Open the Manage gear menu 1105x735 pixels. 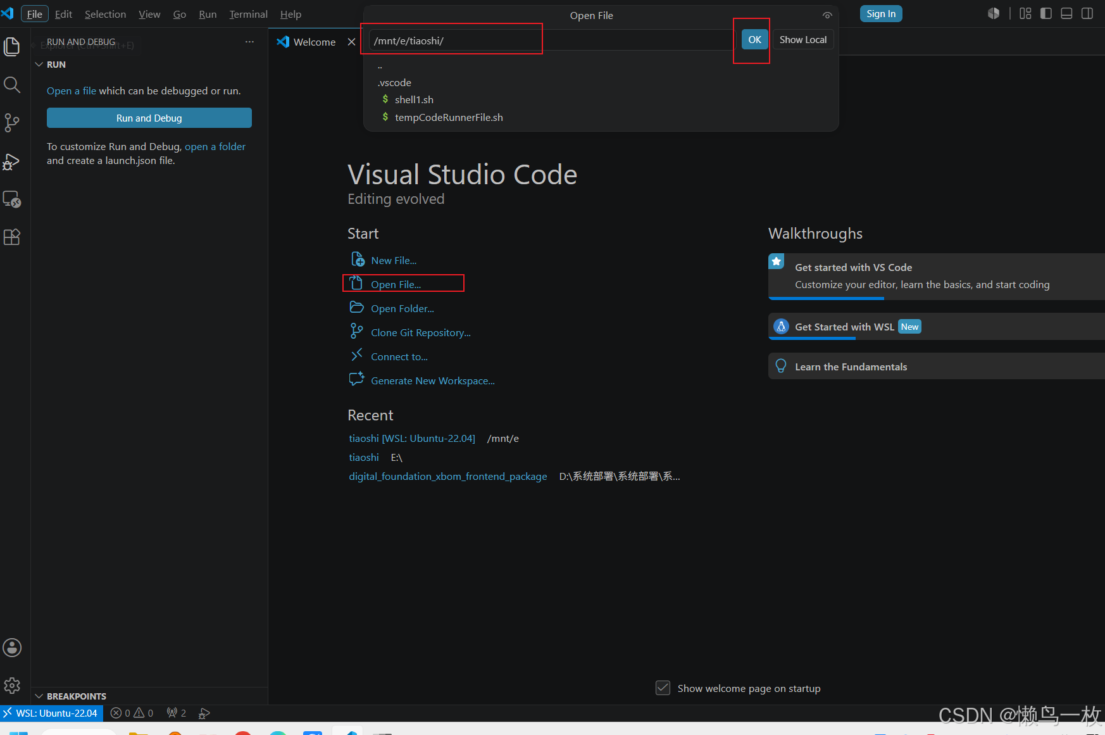(x=12, y=686)
